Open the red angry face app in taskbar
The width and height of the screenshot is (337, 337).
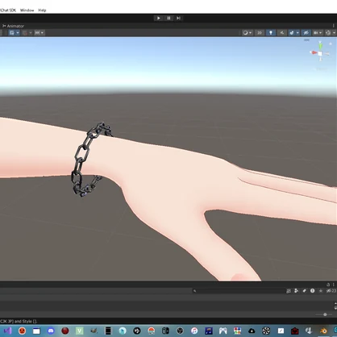[x=22, y=331]
